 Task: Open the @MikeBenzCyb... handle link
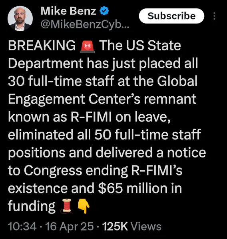point(85,24)
